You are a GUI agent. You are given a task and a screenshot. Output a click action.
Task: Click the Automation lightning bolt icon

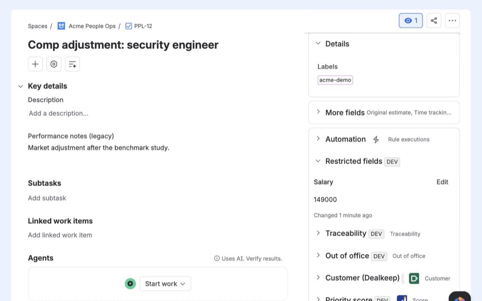pos(376,140)
